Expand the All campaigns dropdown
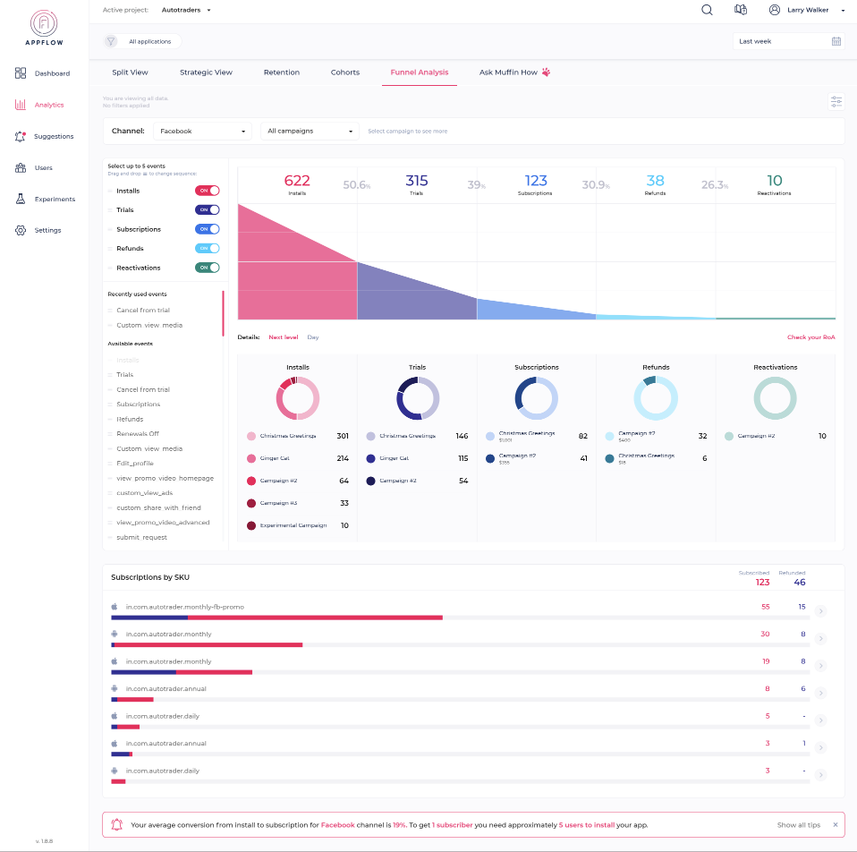The width and height of the screenshot is (857, 852). click(310, 132)
